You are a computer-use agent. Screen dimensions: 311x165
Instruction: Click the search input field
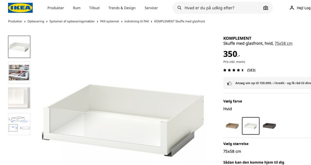[223, 8]
